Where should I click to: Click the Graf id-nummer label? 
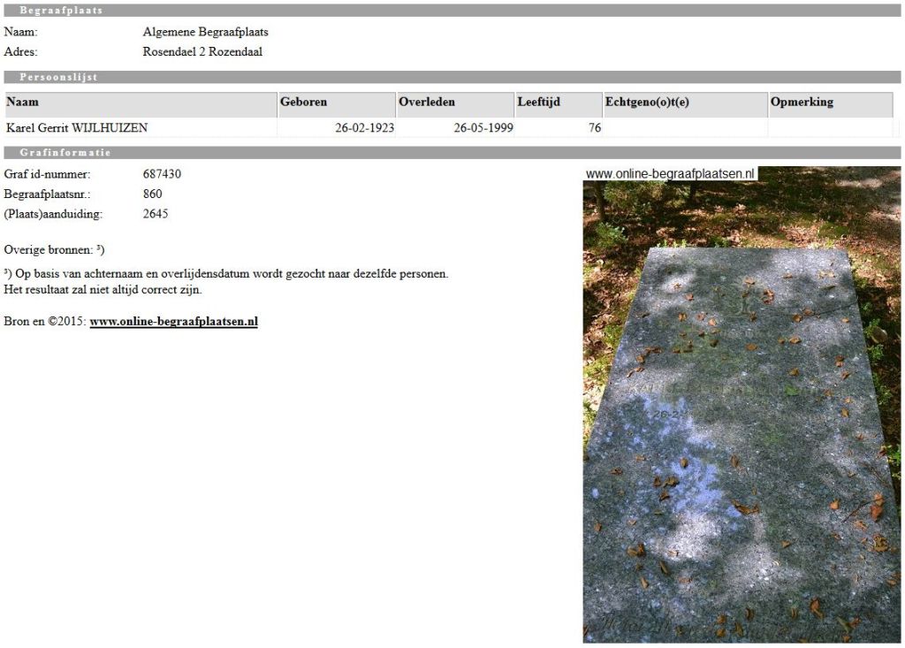point(48,174)
